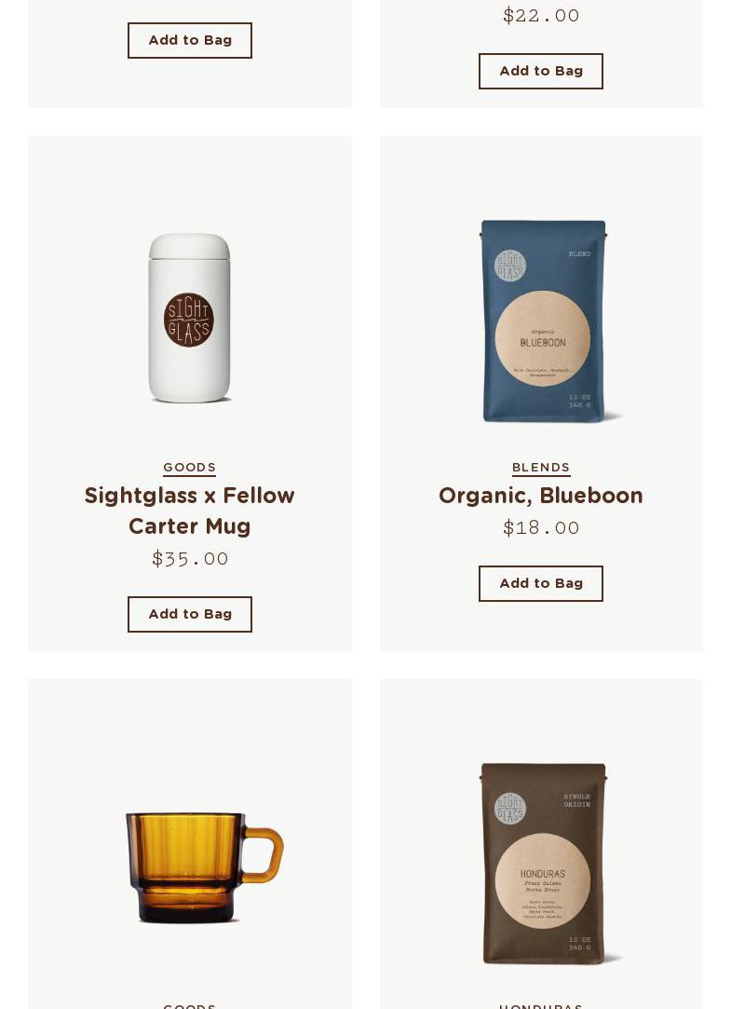The image size is (731, 1009).
Task: Open the Organic, Blueboon product title
Action: click(541, 496)
